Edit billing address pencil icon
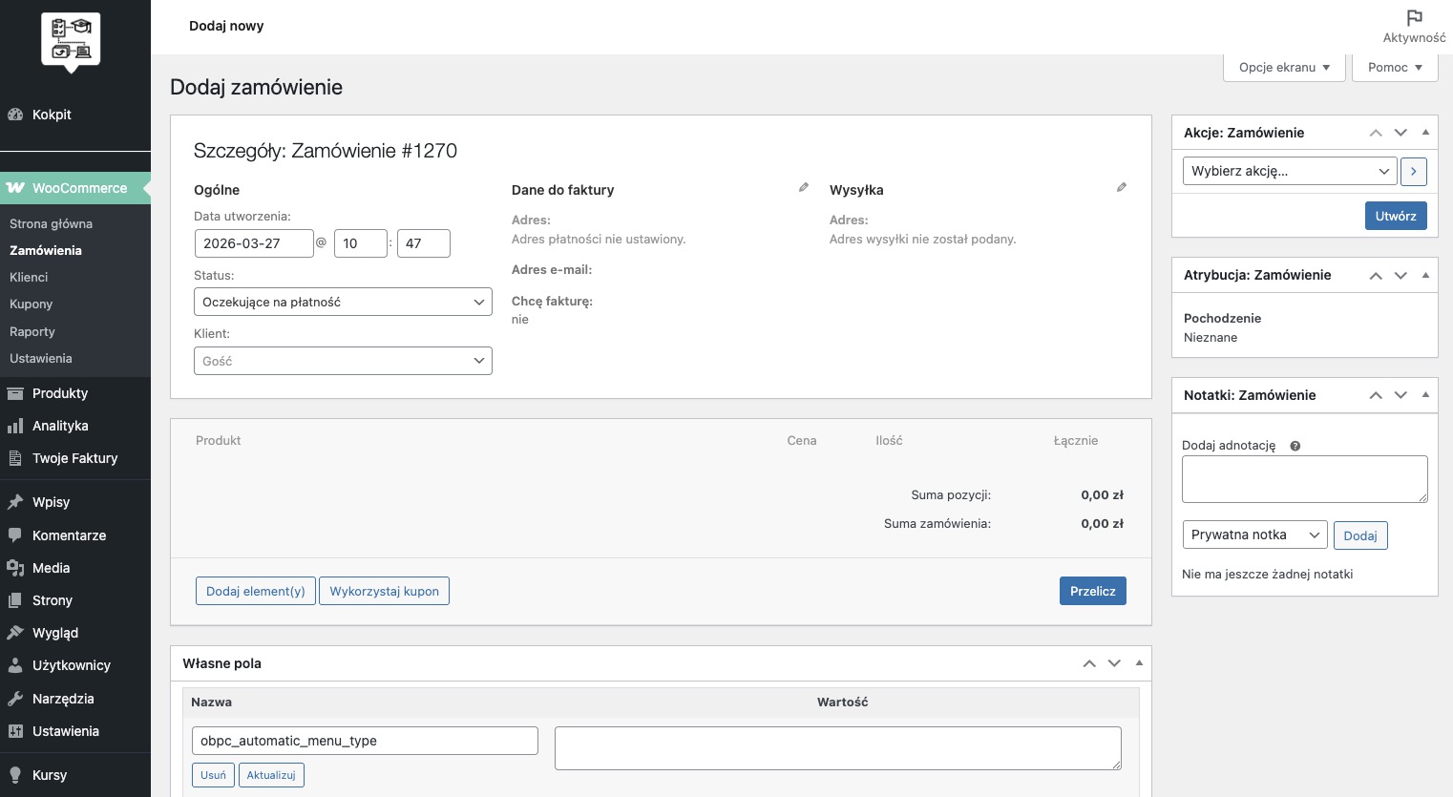Screen dimensions: 1453x797 [x=804, y=188]
